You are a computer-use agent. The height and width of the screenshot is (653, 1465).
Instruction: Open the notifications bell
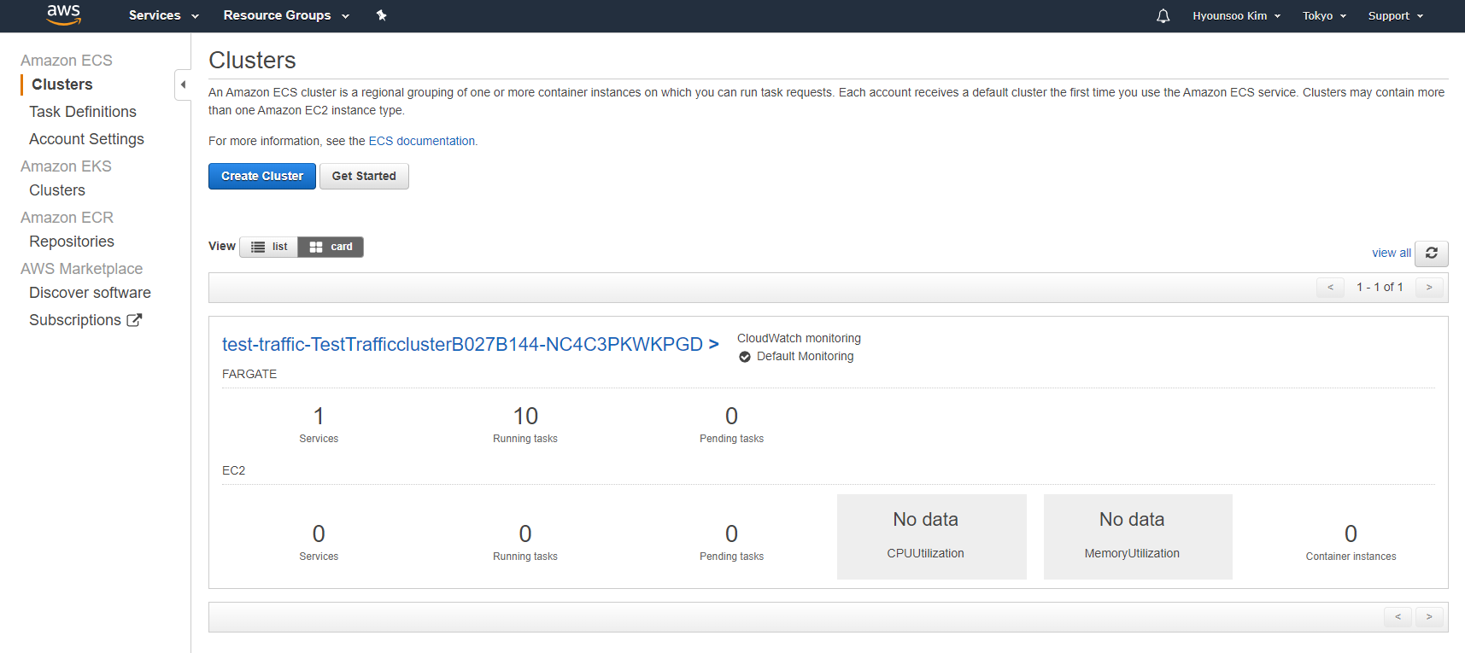coord(1163,16)
